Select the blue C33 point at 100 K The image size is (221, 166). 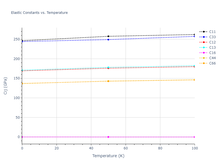[x=194, y=37]
